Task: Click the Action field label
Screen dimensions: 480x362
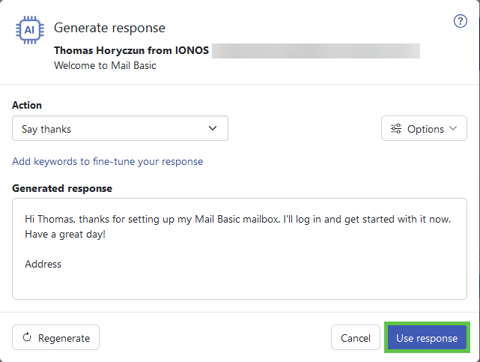Action: [27, 105]
